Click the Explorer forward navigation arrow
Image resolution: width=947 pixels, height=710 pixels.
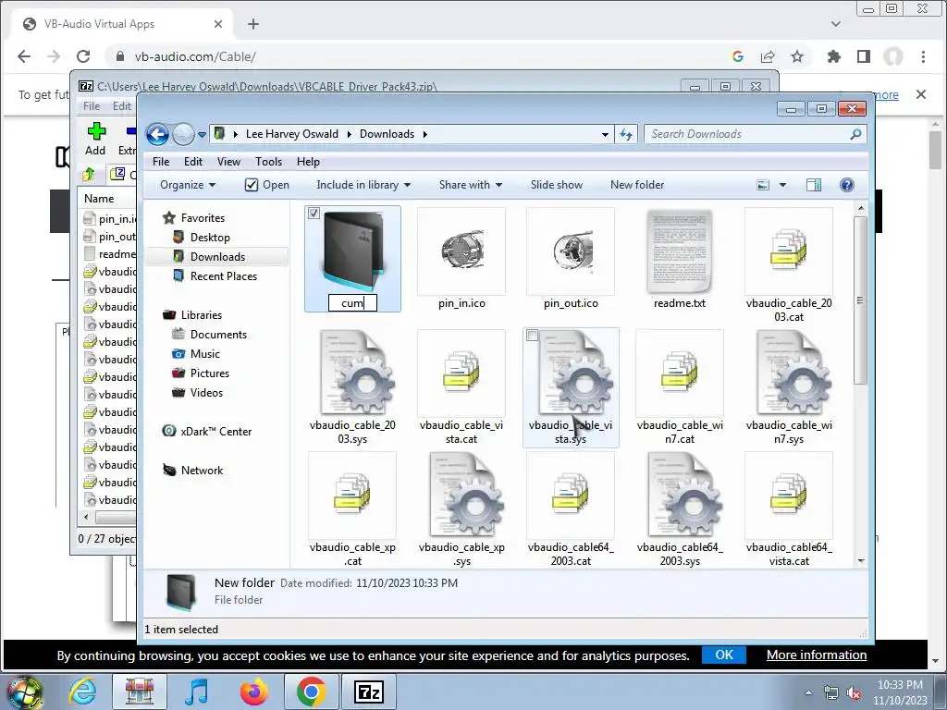click(184, 134)
